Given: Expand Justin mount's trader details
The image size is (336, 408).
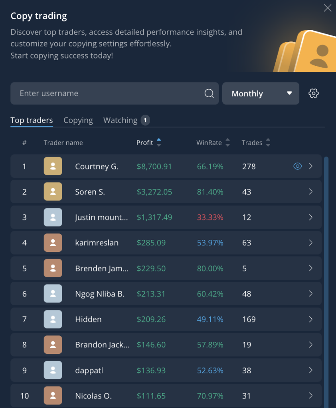Looking at the screenshot, I should coord(310,217).
